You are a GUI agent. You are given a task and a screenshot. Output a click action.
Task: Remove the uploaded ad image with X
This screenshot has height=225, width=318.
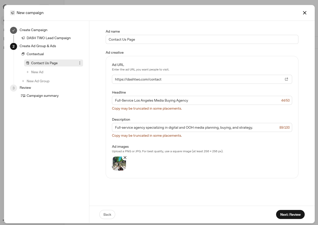pos(125,158)
